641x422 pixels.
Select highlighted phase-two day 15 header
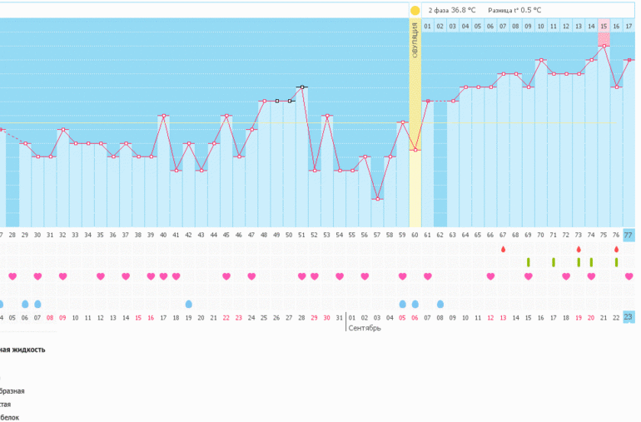(604, 27)
